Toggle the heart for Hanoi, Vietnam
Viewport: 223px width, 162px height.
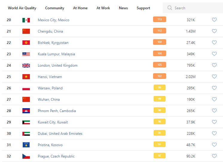(214, 77)
